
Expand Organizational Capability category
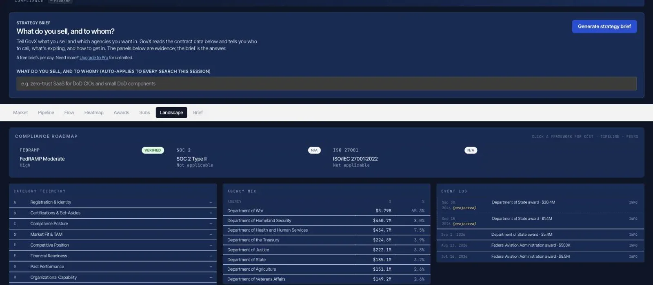(x=113, y=277)
